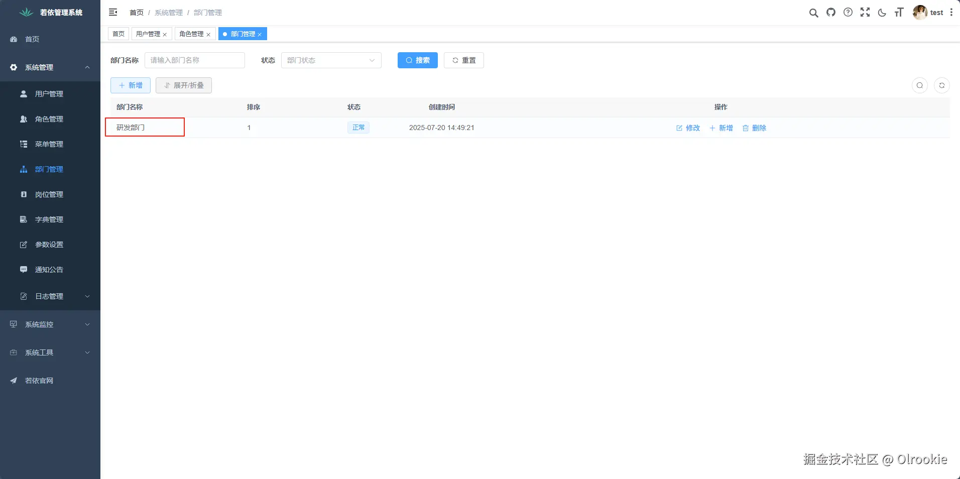Open 通知公告 in the sidebar
The image size is (960, 479).
(50, 270)
